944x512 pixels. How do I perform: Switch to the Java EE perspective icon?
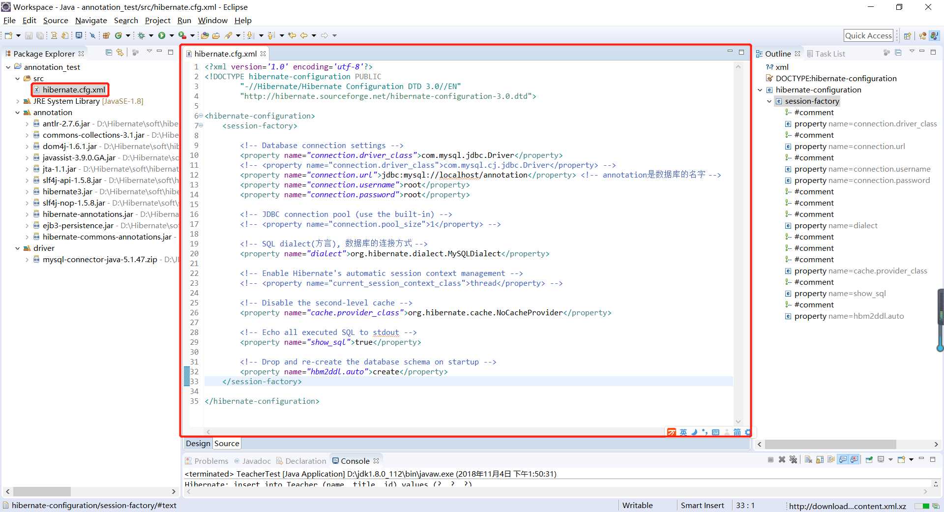(x=922, y=36)
